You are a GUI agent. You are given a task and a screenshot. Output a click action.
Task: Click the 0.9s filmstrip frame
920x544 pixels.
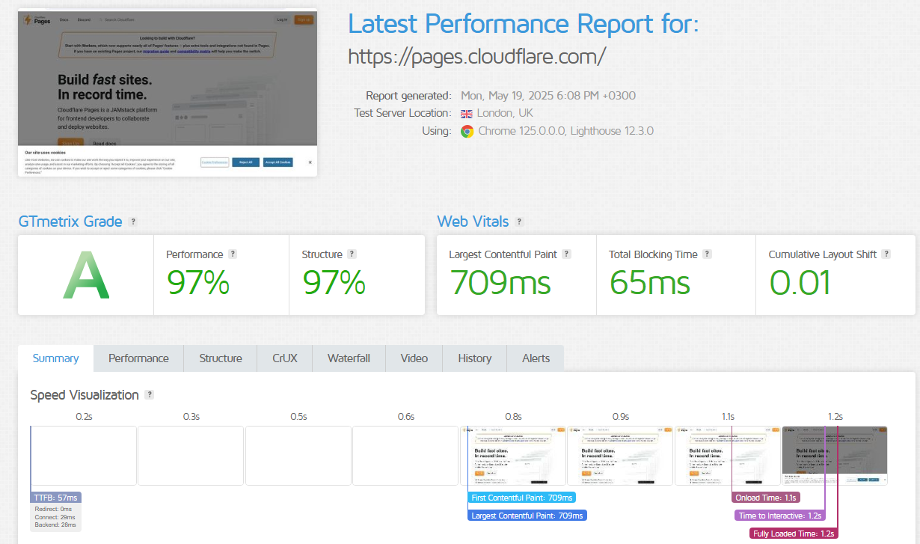coord(620,456)
